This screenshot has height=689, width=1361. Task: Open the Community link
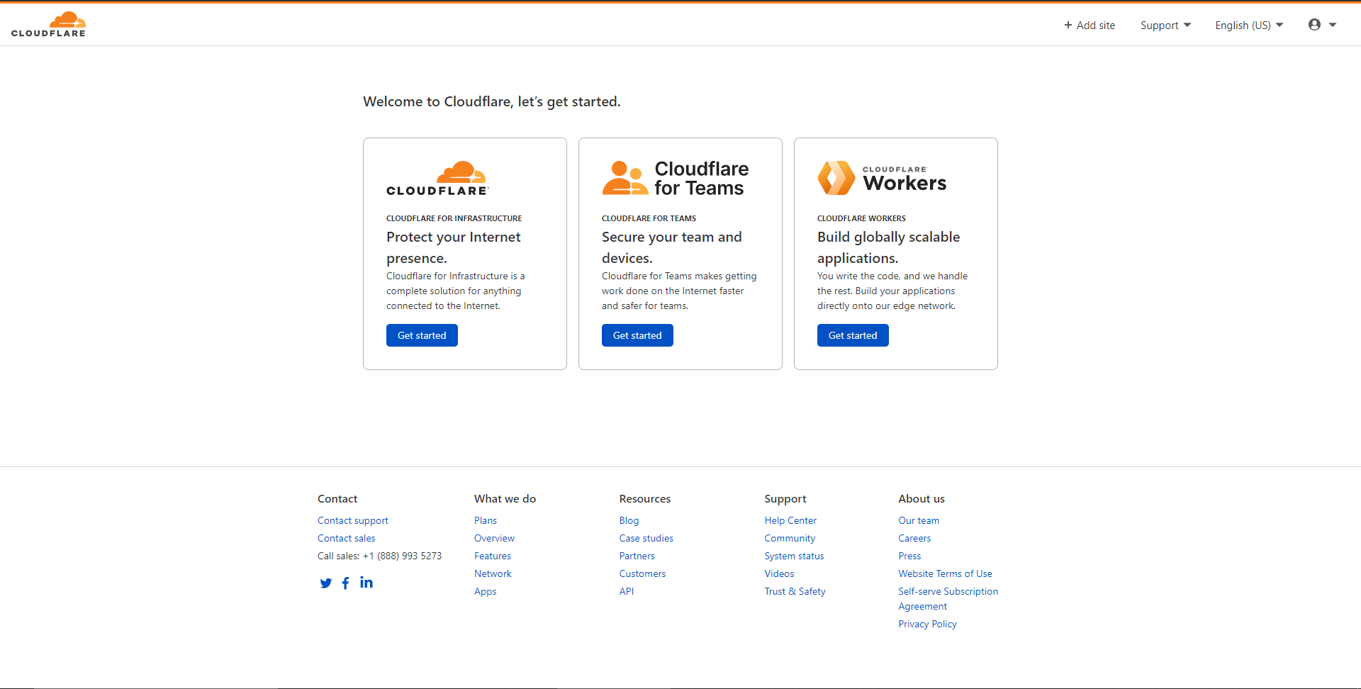click(790, 538)
